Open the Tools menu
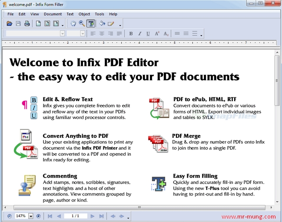This screenshot has height=222, width=282. [x=100, y=14]
